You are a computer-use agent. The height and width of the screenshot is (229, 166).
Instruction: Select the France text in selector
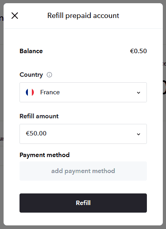tap(50, 92)
